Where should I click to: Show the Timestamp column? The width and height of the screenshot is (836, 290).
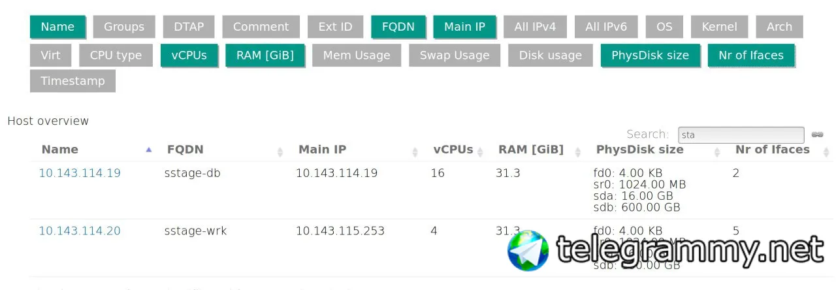tap(72, 81)
